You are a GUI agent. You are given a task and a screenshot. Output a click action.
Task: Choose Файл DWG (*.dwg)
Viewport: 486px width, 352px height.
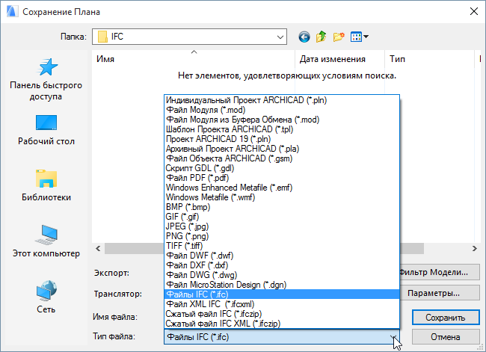coord(282,275)
